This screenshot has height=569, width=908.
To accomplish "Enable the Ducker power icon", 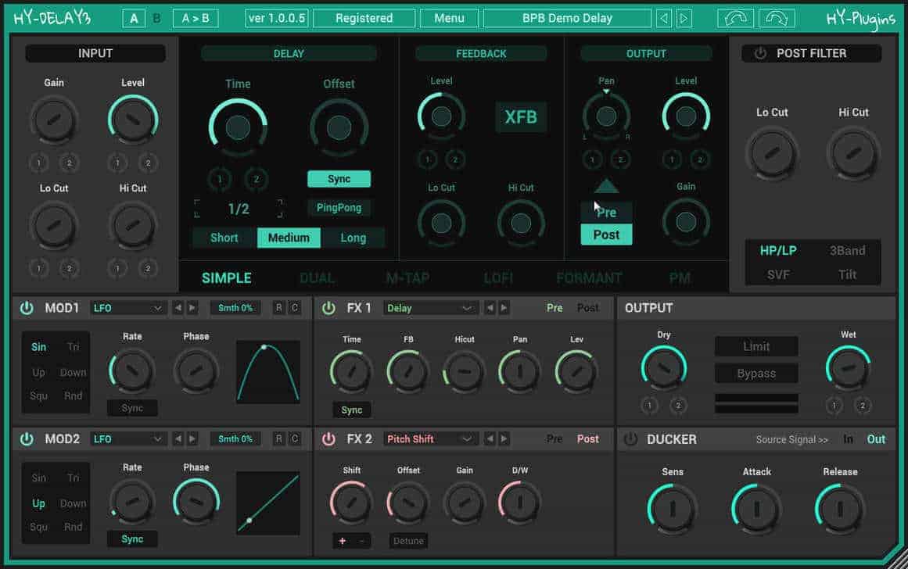I will (x=630, y=439).
